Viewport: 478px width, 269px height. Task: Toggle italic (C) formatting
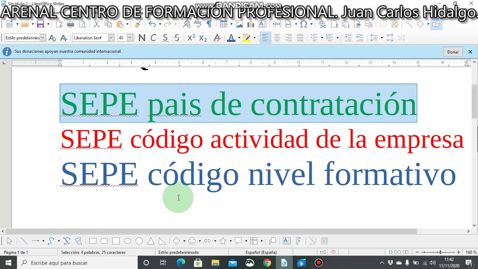[153, 38]
